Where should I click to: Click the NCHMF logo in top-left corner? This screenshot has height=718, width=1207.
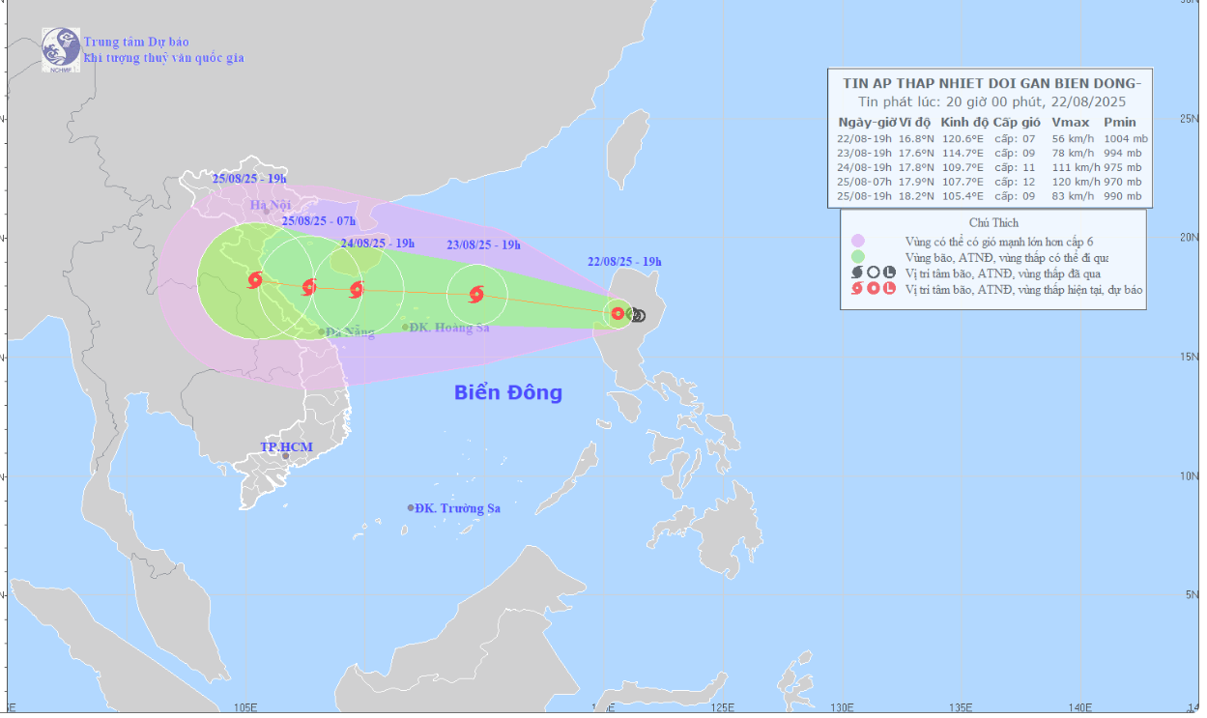(60, 49)
